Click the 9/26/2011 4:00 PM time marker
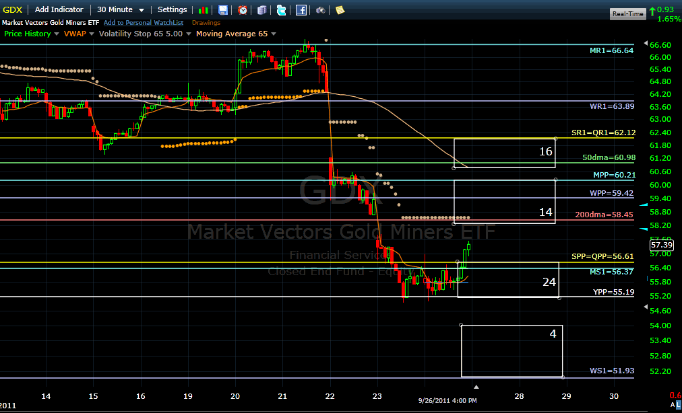 coord(447,400)
